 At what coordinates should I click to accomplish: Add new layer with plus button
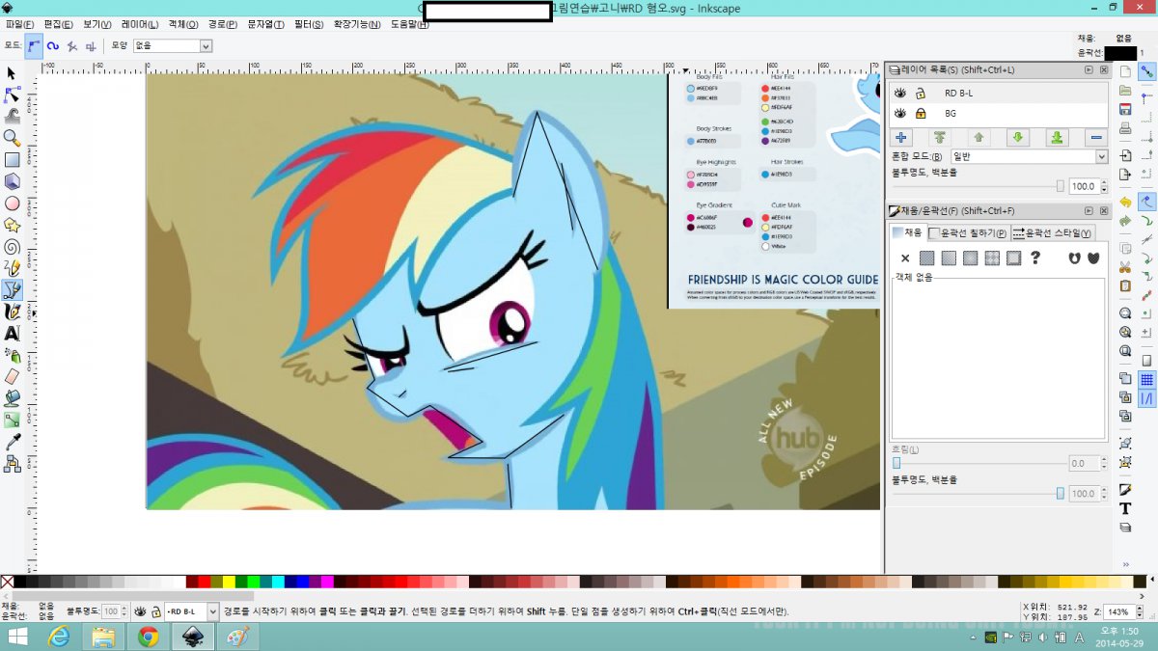[900, 138]
